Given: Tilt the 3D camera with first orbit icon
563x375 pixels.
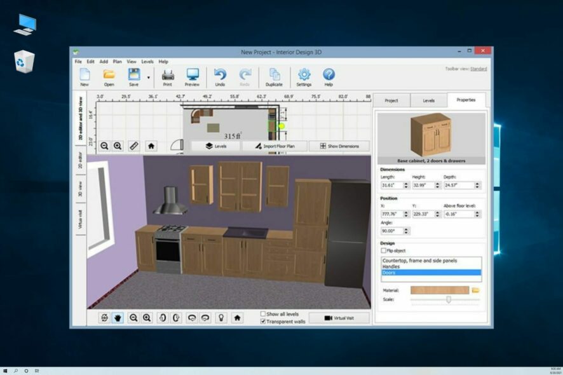Looking at the screenshot, I should click(192, 318).
